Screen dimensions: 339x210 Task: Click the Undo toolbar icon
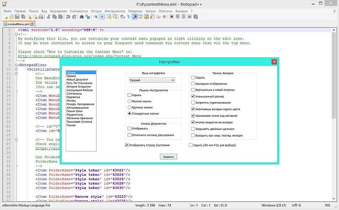(68, 16)
